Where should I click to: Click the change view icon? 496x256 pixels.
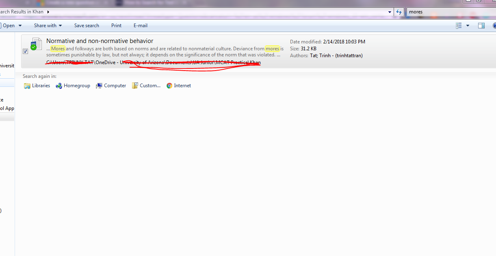click(x=459, y=26)
